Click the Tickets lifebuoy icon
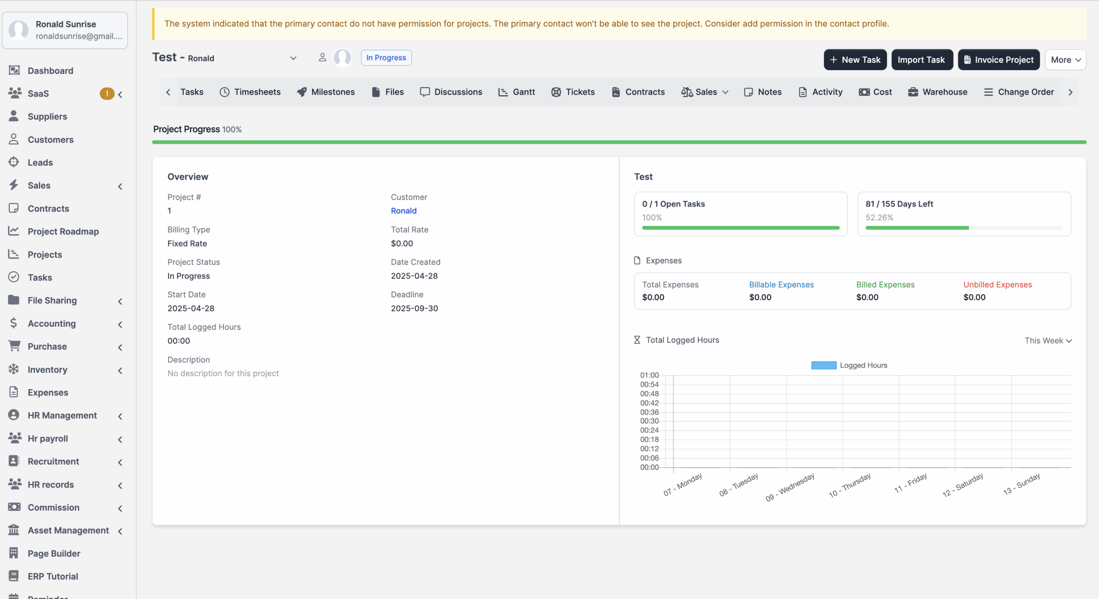1099x599 pixels. (556, 92)
